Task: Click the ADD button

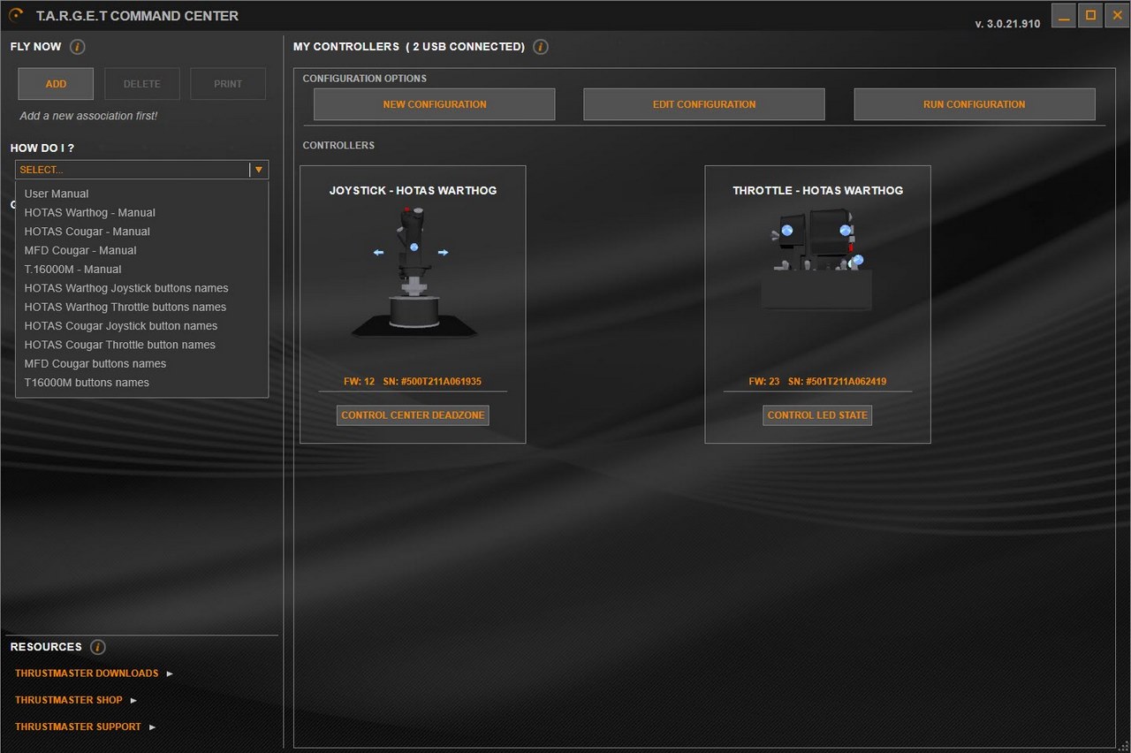Action: 56,84
